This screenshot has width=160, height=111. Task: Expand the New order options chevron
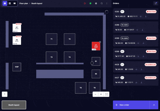[154, 105]
